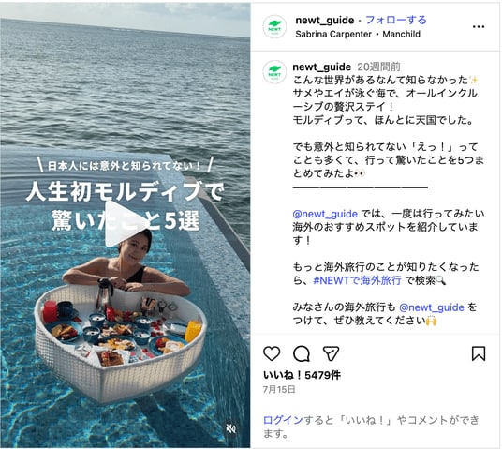
Task: Open the Sabrina Carpenter Manchild audio link
Action: 358,34
